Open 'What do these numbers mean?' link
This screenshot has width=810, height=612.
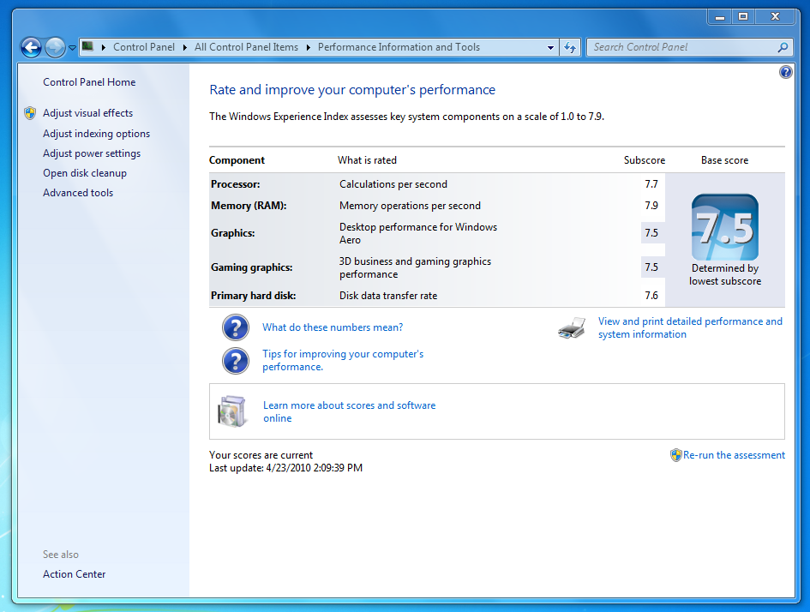click(x=333, y=327)
